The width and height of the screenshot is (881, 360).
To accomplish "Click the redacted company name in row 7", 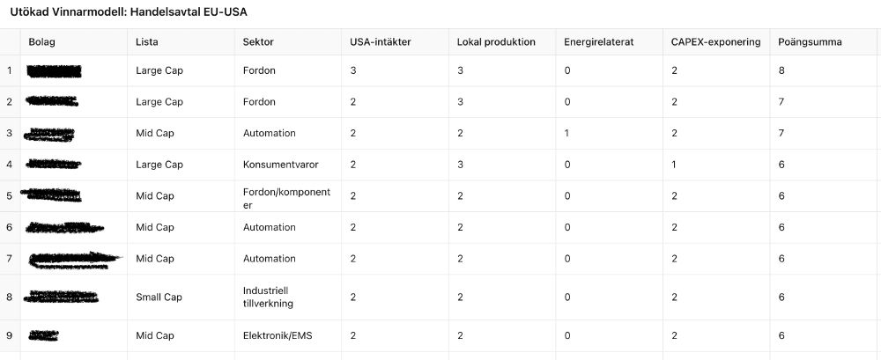I will tap(75, 259).
